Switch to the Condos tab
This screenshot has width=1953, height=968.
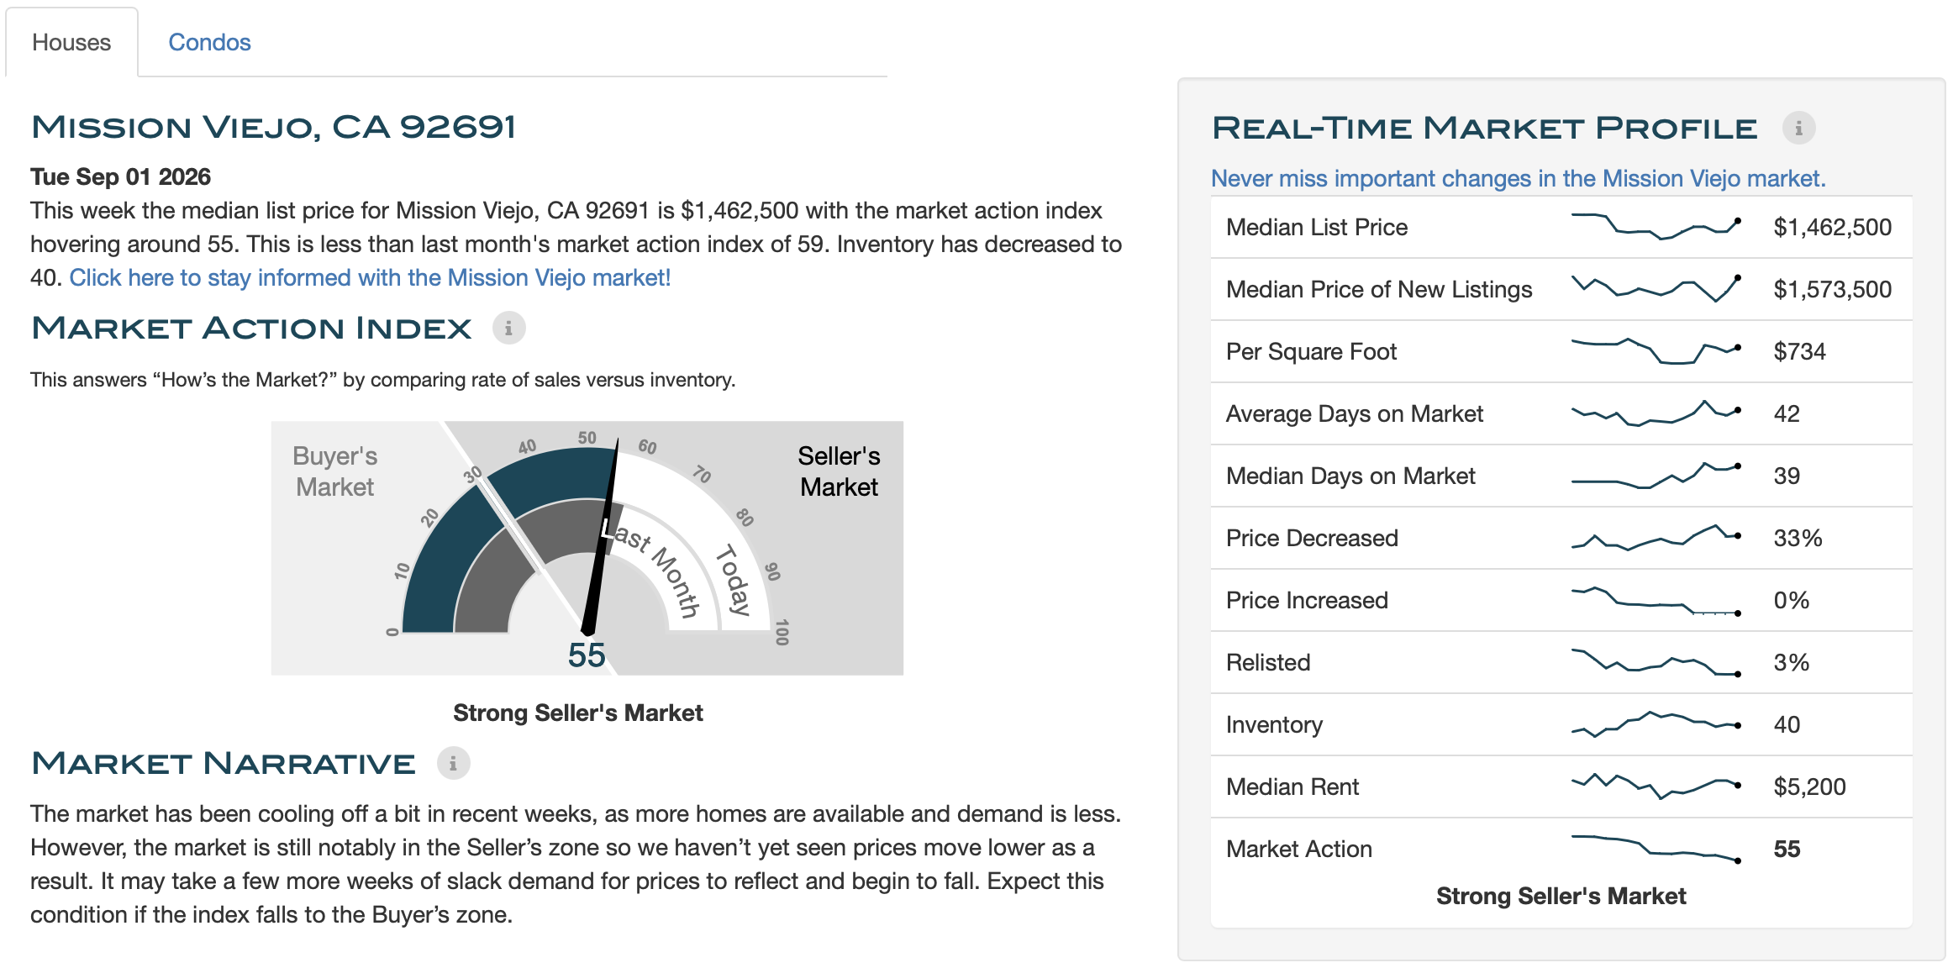click(x=209, y=42)
